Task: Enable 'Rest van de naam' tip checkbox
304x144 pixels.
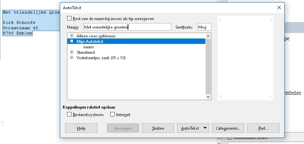Action: (69, 19)
